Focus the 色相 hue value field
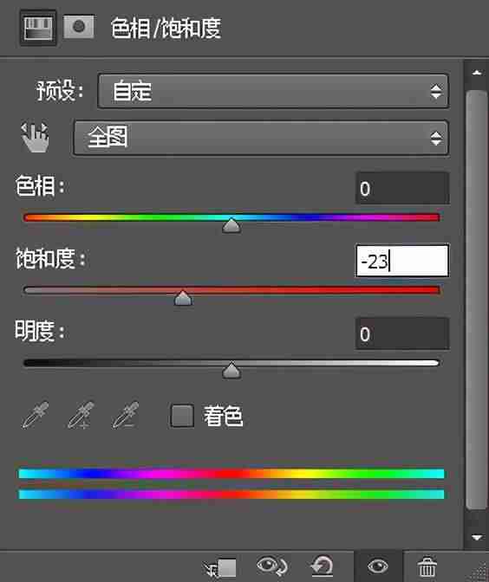This screenshot has height=582, width=489. [402, 188]
